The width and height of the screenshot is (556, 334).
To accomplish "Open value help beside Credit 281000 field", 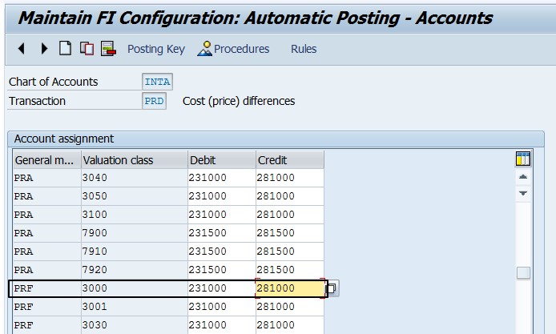I will click(332, 288).
